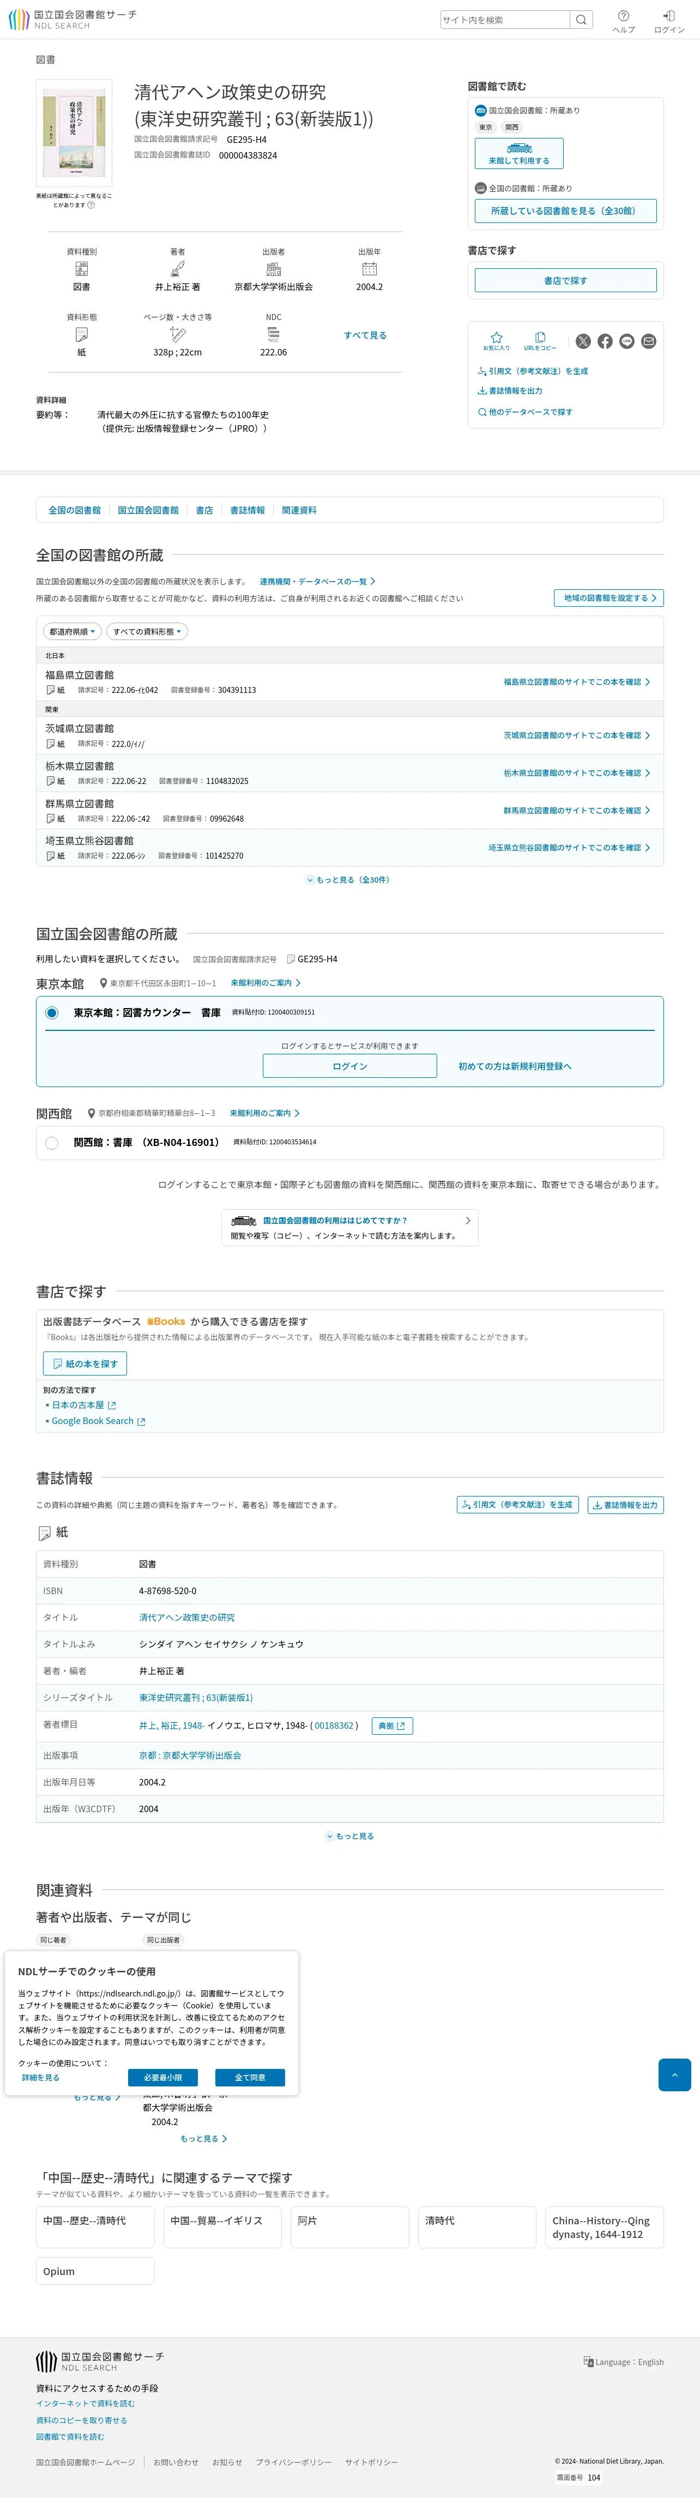Click the sidebar 書店で探す button
700x2498 pixels.
[565, 280]
